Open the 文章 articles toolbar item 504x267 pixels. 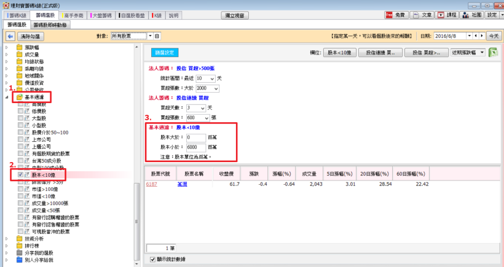pos(423,15)
